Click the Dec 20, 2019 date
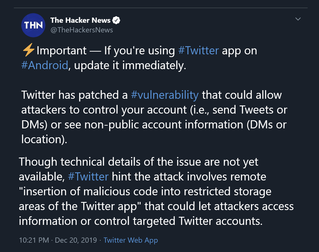 click(76, 240)
